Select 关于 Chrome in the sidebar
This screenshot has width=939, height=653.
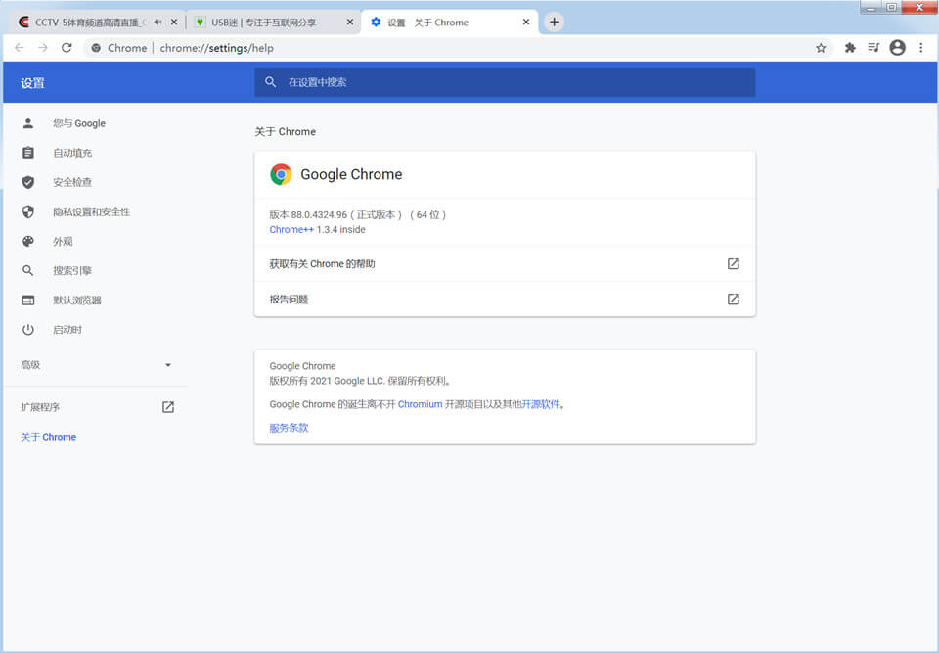49,437
